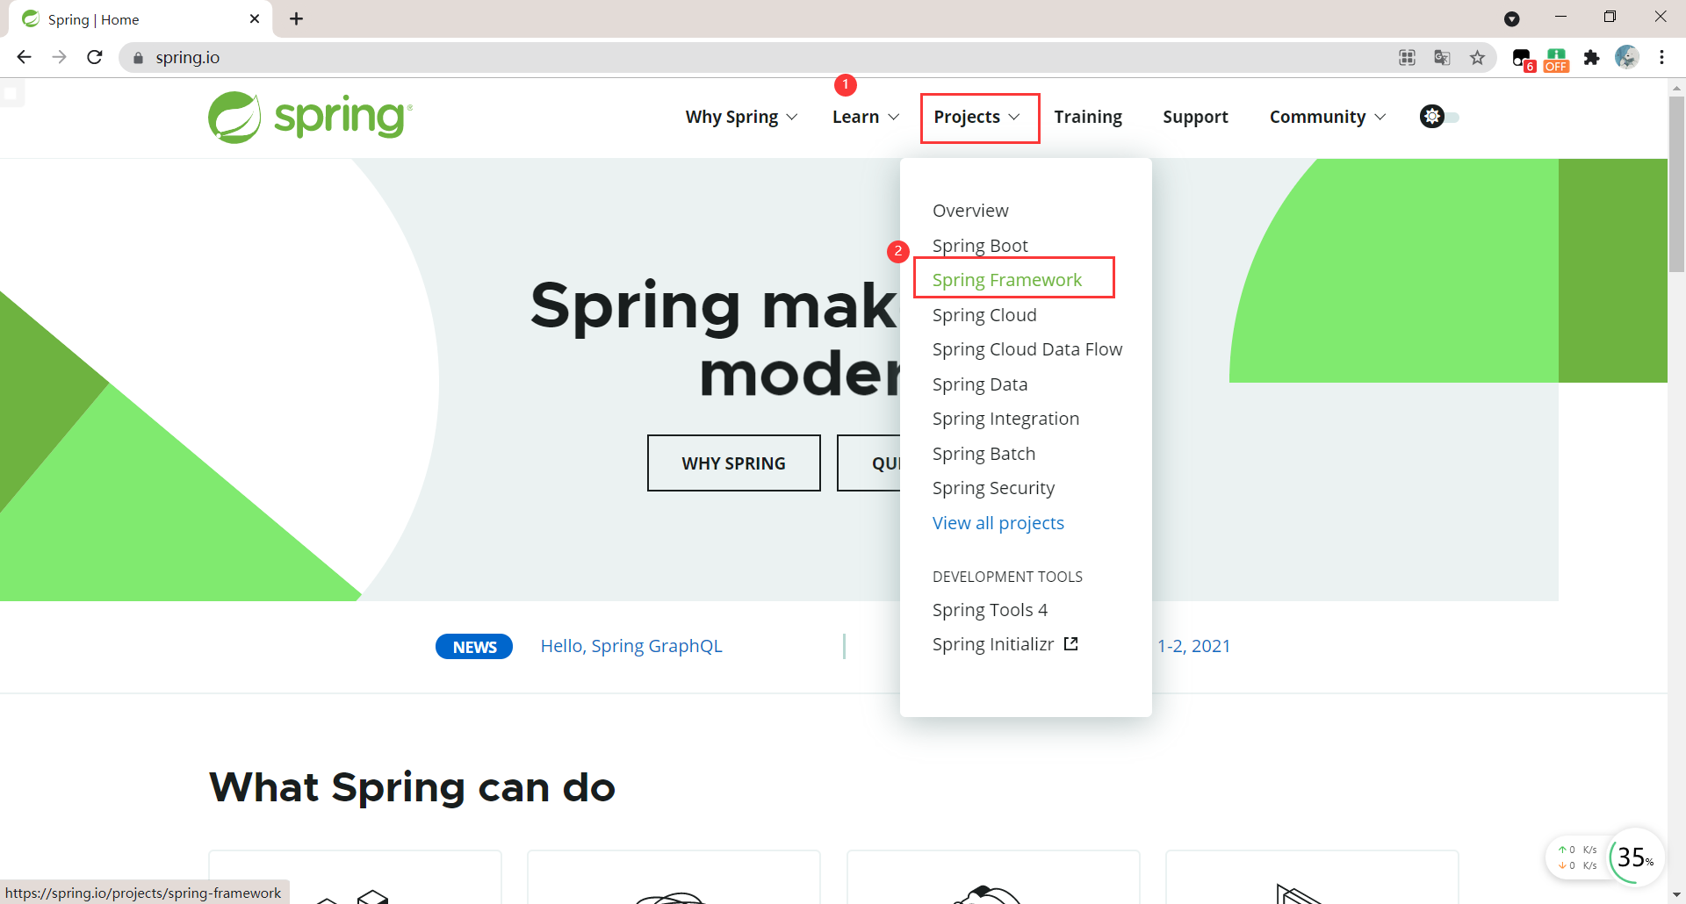Toggle the dark mode theme switch

point(1439,117)
